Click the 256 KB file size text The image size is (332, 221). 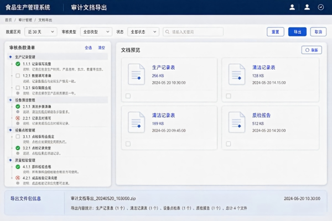pyautogui.click(x=158, y=76)
